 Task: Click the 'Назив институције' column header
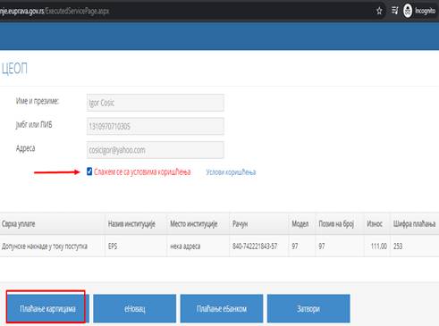(131, 224)
